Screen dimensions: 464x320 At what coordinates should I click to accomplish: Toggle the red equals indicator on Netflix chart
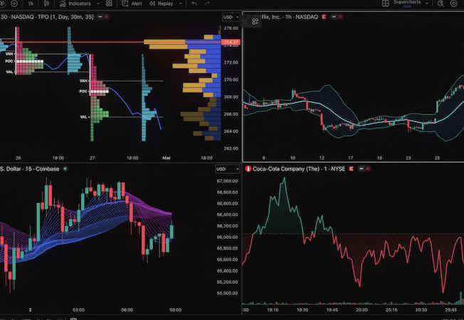tap(340, 17)
